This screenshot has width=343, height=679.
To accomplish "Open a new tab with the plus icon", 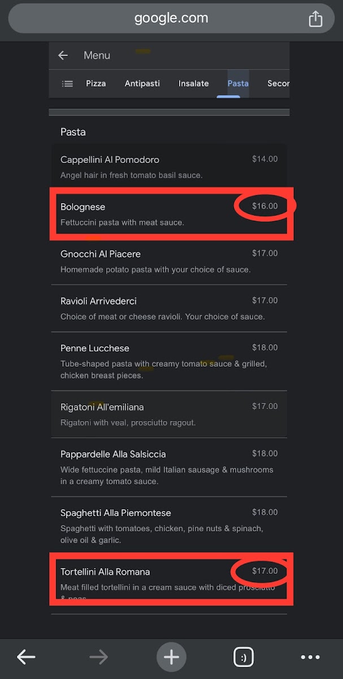I will coord(171,657).
